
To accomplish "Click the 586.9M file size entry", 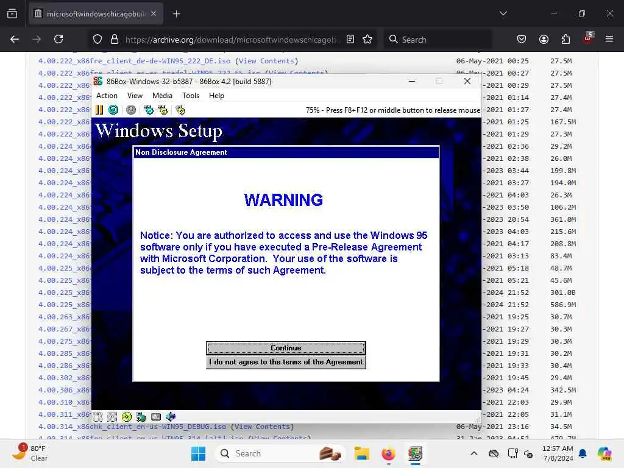I will 563,305.
